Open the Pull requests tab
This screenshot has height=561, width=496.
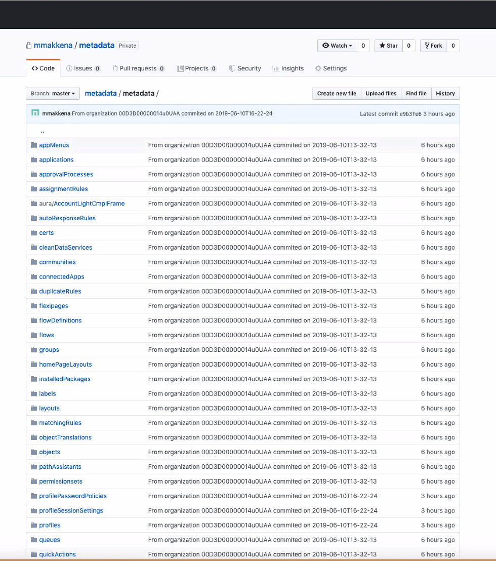138,68
